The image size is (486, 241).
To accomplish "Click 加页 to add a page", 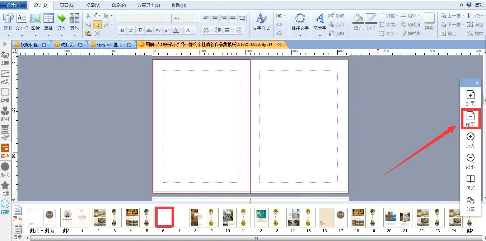I will pos(470,98).
